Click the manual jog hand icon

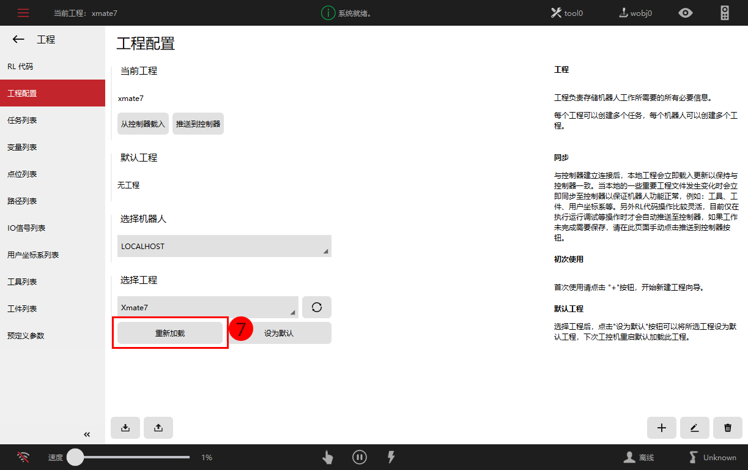coord(327,457)
